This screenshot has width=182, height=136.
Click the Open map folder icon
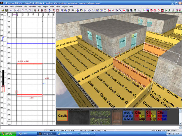click(3, 10)
